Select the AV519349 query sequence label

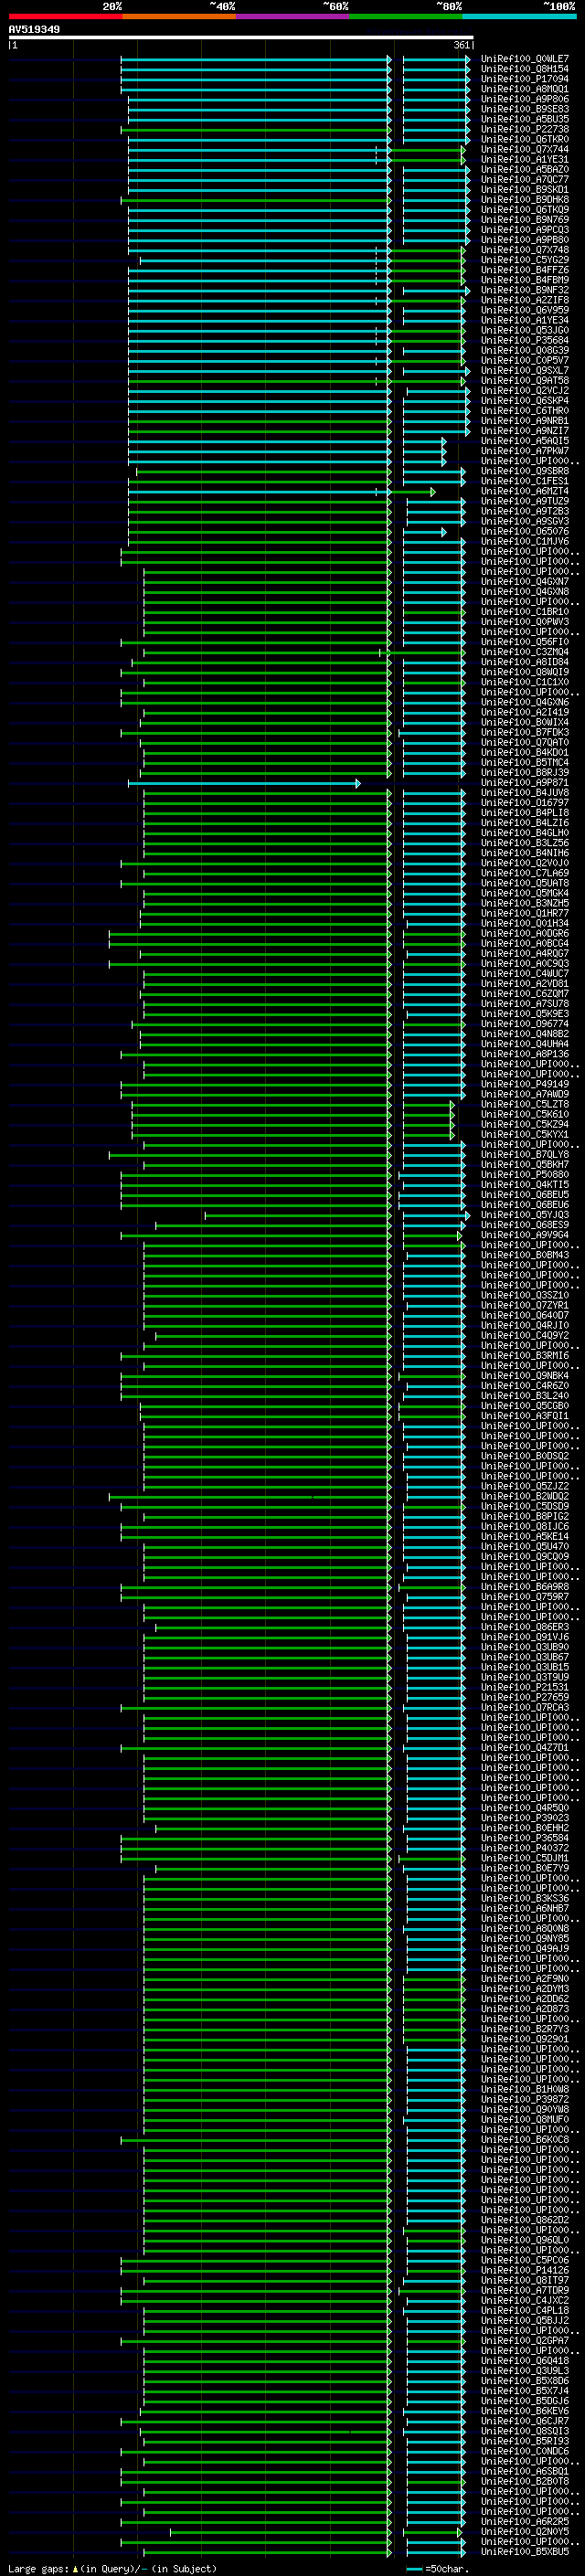pos(34,29)
